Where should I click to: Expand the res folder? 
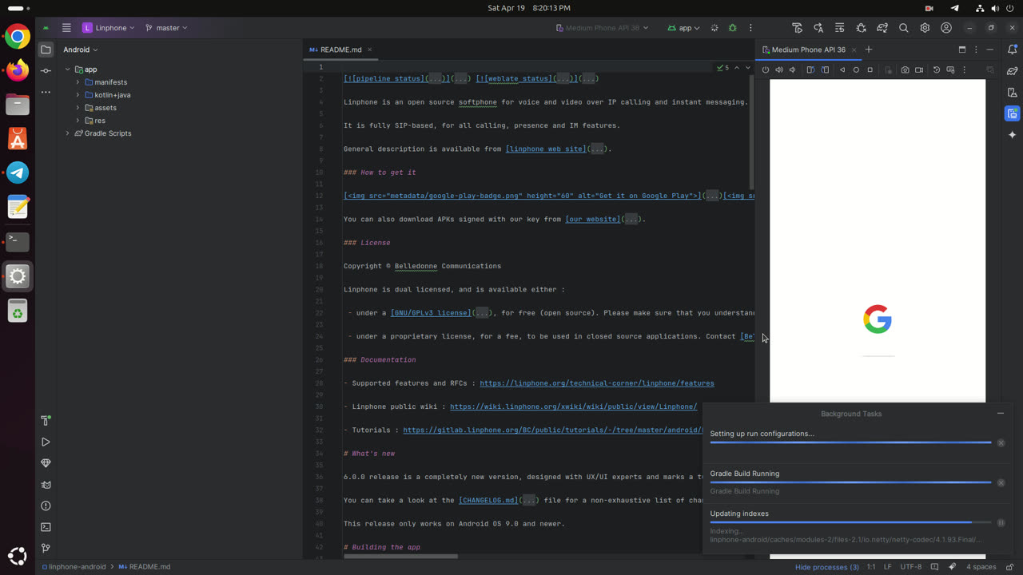pyautogui.click(x=78, y=121)
